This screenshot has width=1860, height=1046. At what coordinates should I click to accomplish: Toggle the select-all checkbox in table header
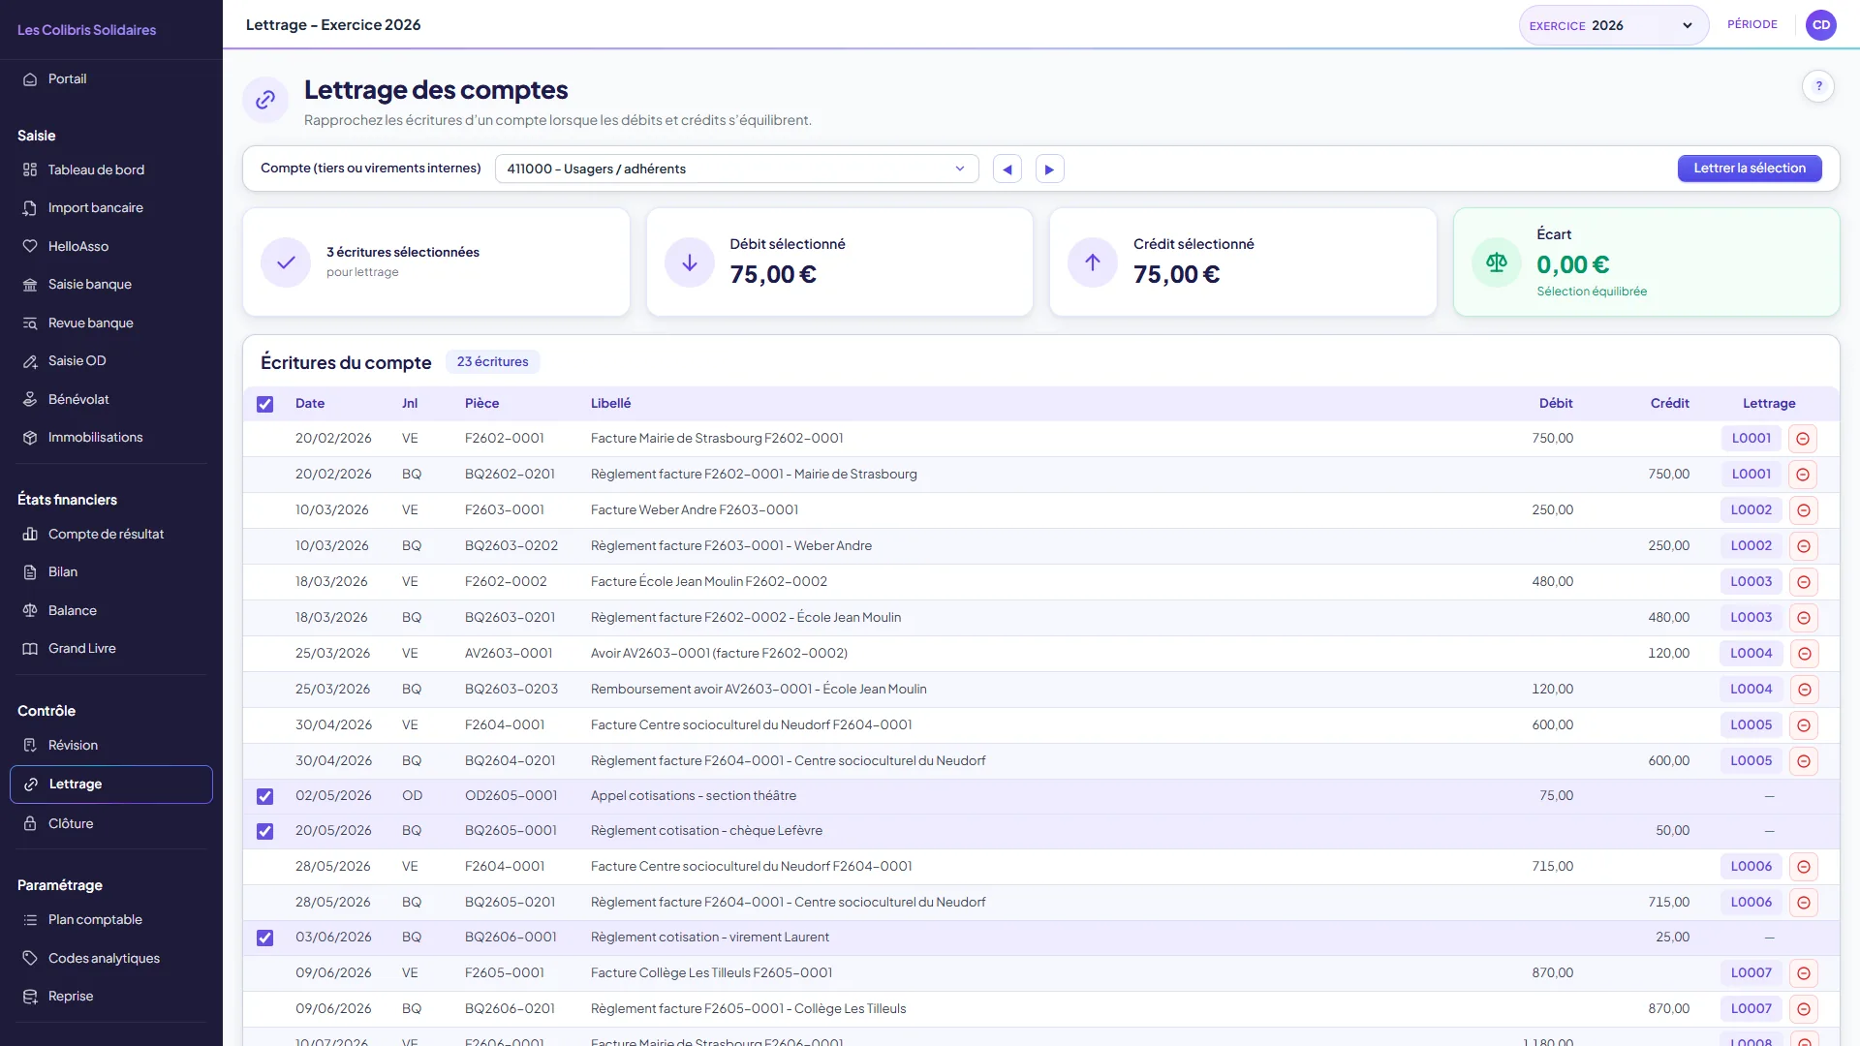264,404
